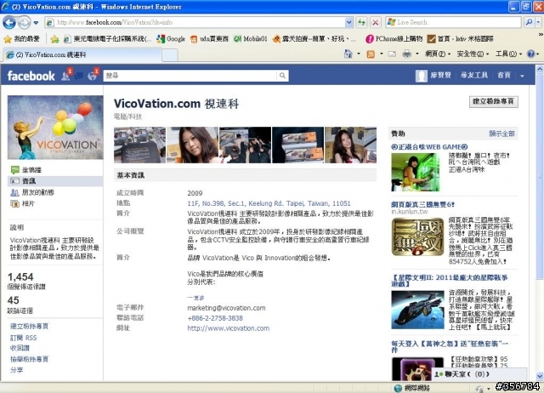Image resolution: width=544 pixels, height=393 pixels.
Task: Open the woman's face photo thumbnail
Action: point(193,145)
